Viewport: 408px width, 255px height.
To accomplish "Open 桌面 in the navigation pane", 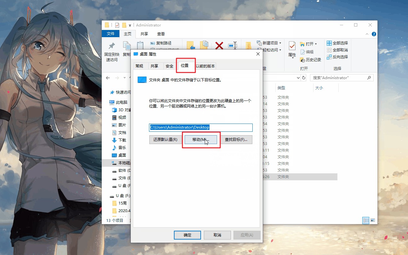I will (119, 155).
